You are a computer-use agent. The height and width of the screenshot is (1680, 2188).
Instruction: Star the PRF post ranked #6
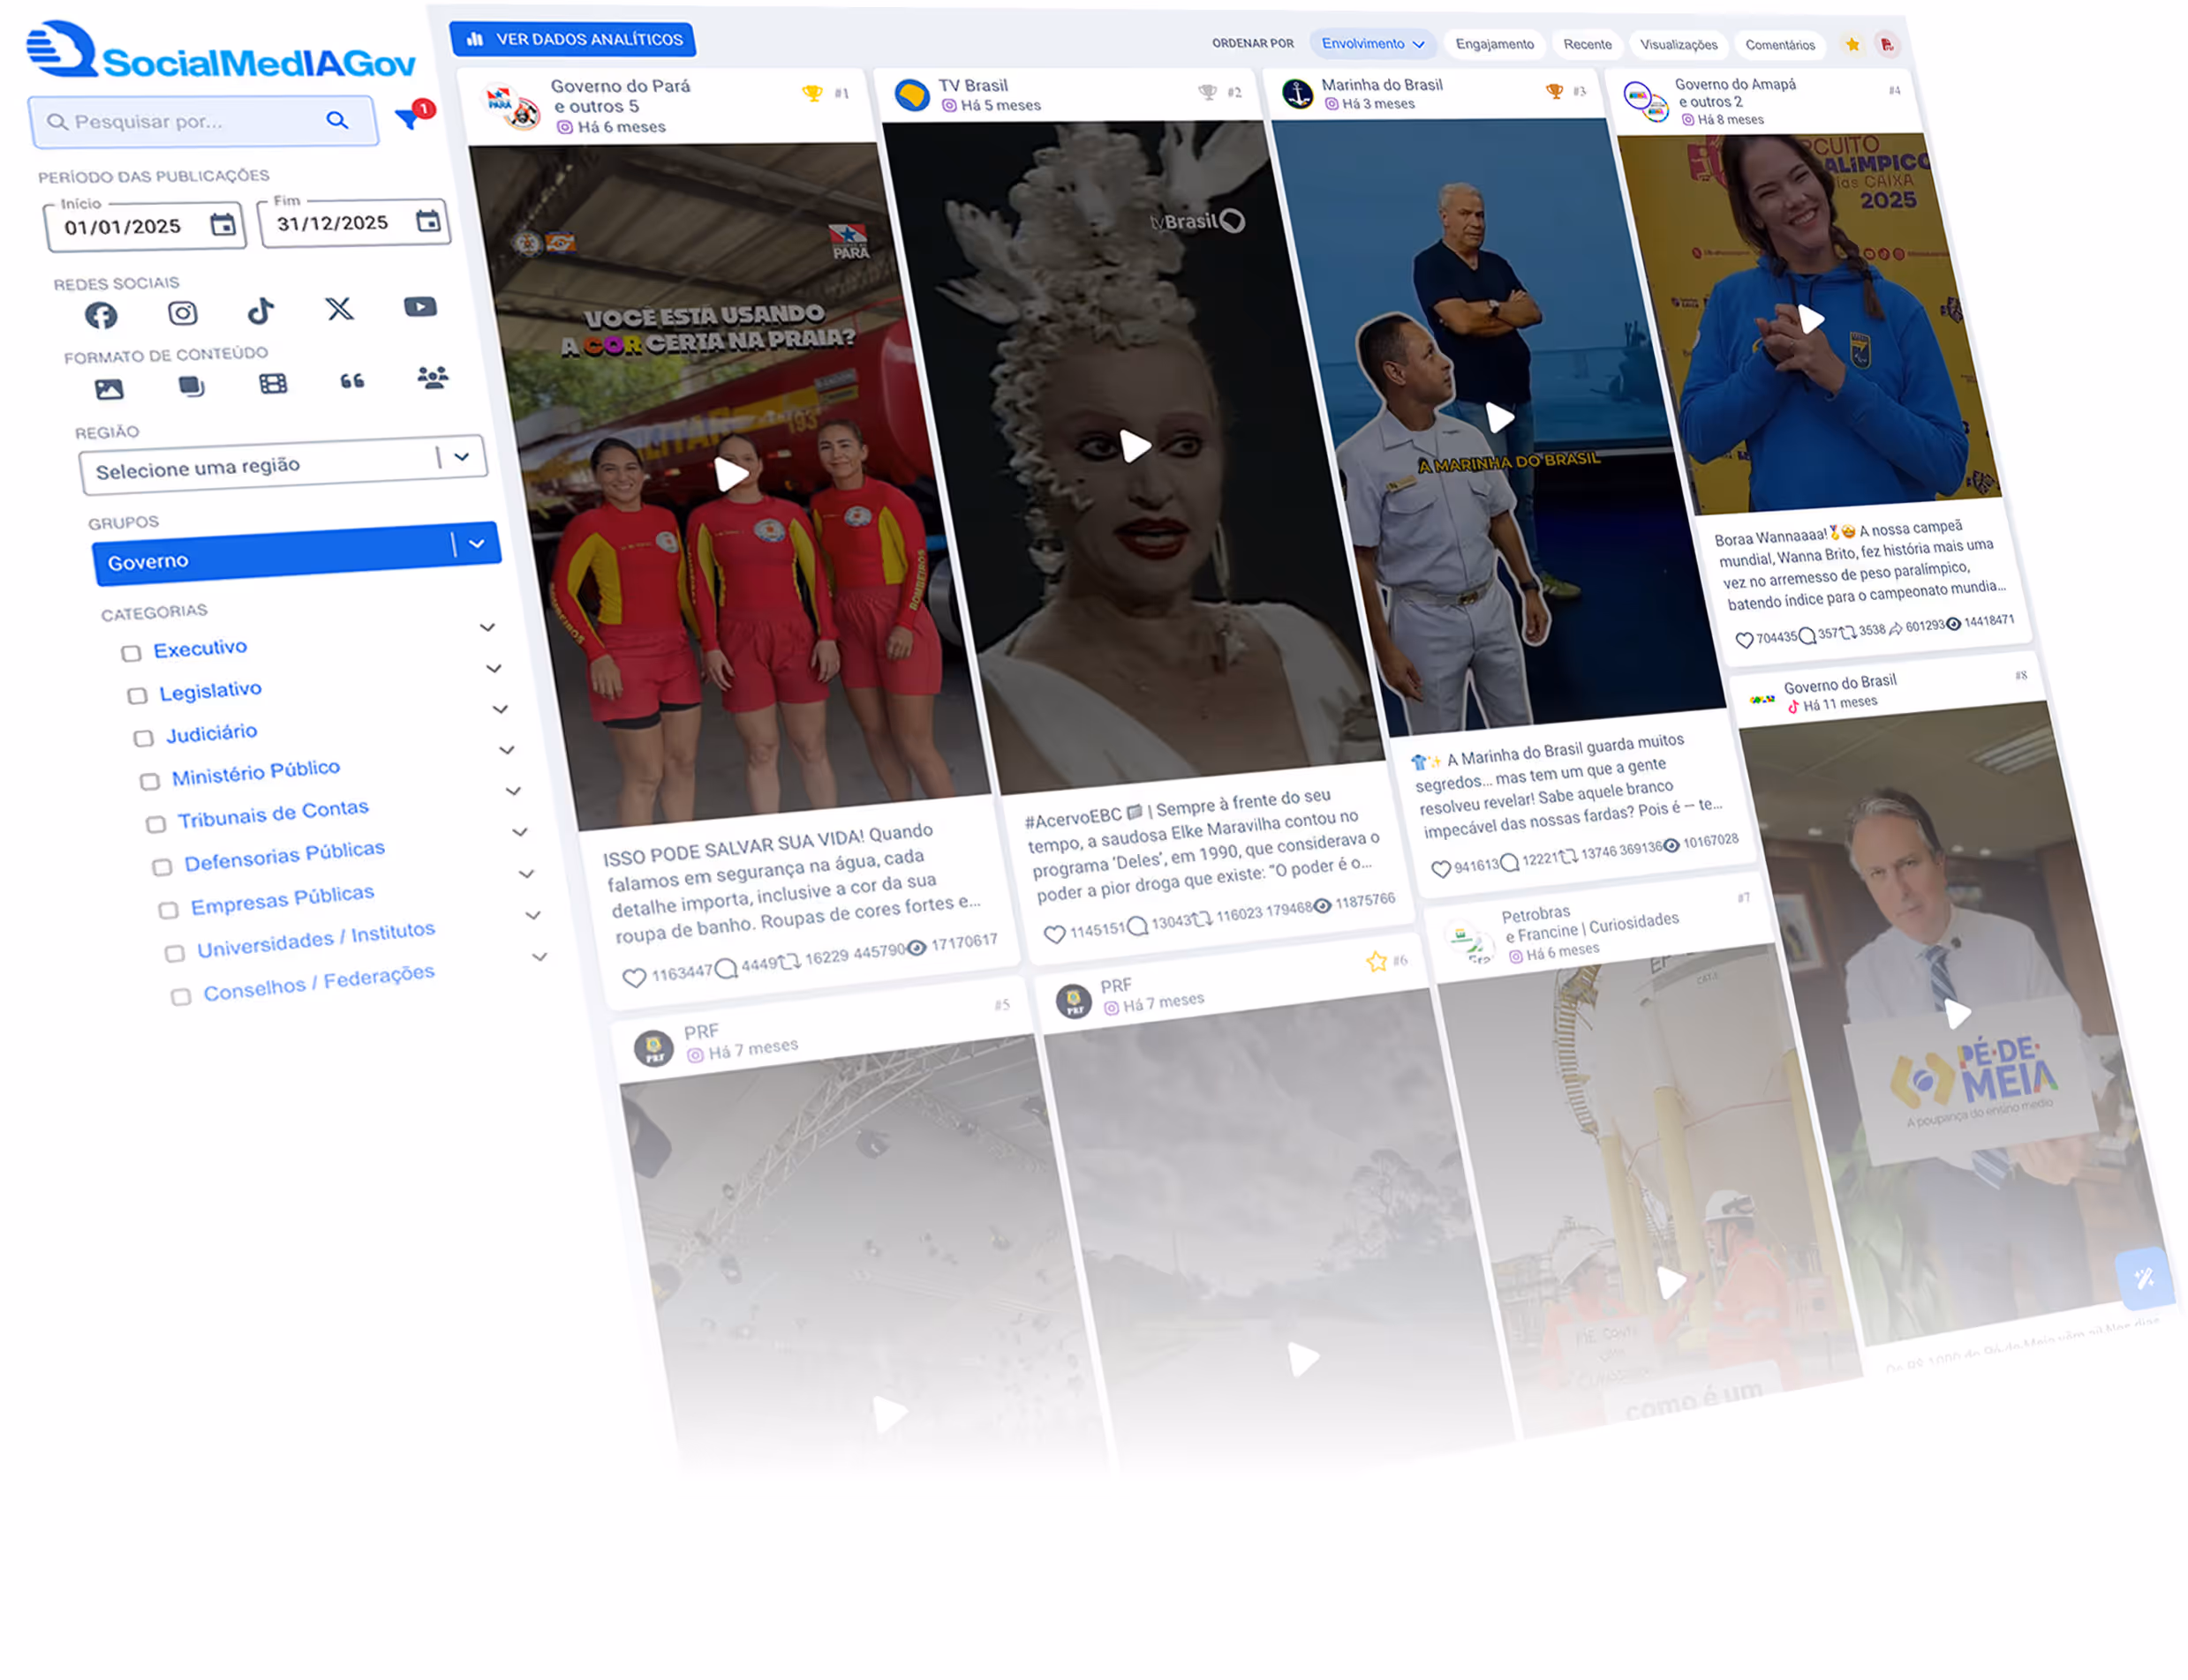pyautogui.click(x=1377, y=961)
